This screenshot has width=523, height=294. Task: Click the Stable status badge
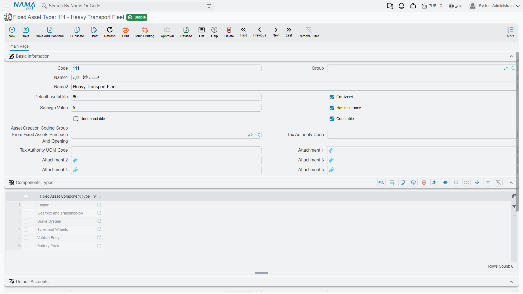pos(137,17)
